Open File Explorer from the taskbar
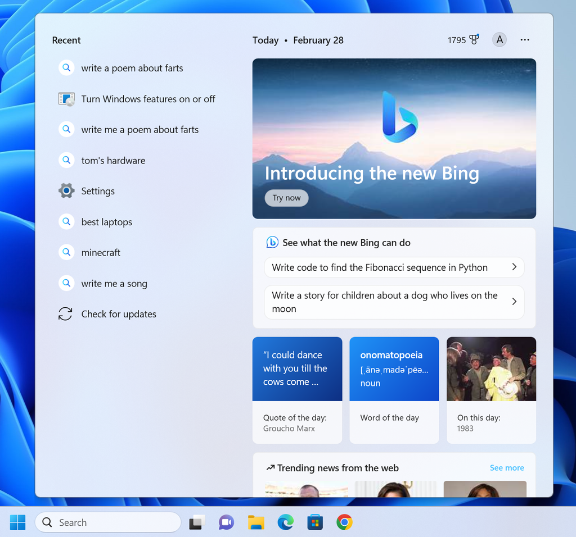This screenshot has height=537, width=576. [x=256, y=522]
